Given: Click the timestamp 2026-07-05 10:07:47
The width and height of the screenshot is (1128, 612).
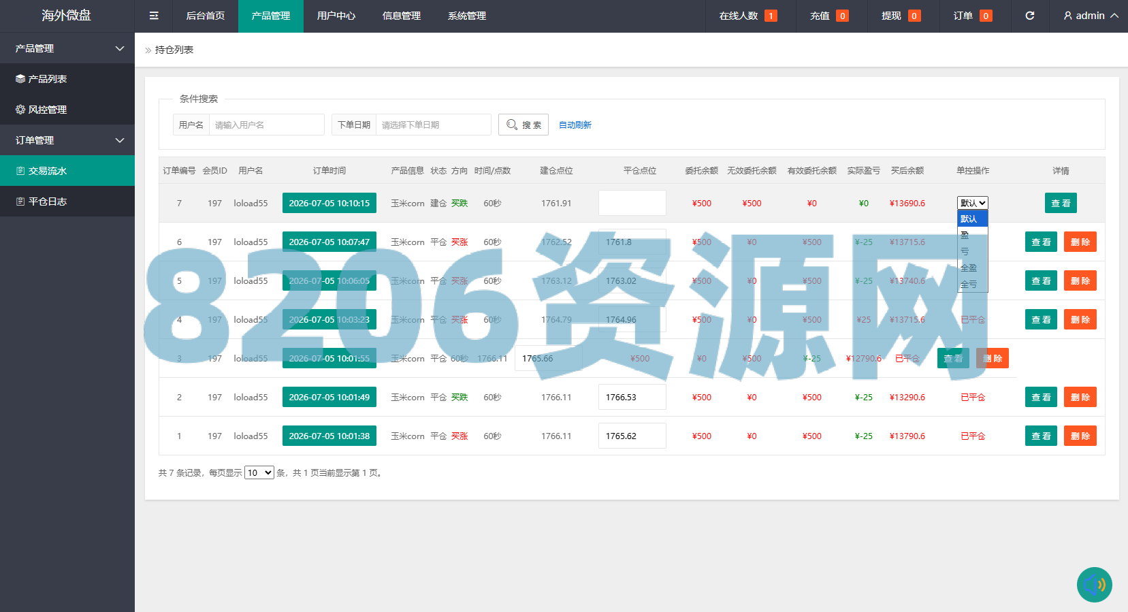Looking at the screenshot, I should 329,242.
